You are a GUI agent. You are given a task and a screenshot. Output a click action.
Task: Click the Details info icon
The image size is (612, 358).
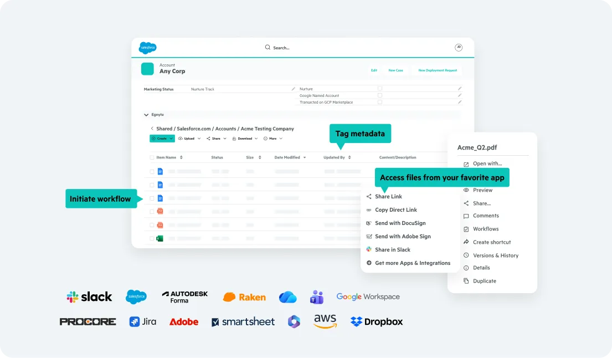(x=466, y=268)
